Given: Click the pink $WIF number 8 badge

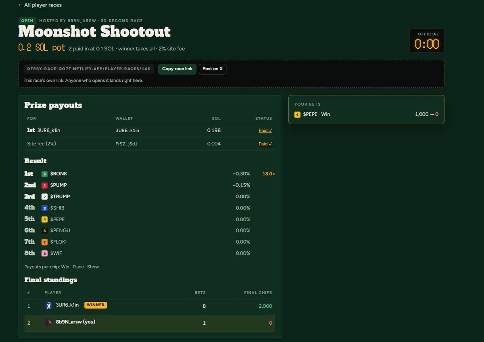Looking at the screenshot, I should [x=44, y=253].
